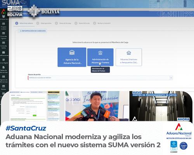Image resolution: width=194 pixels, height=155 pixels.
Task: Open Notificaciones envelope icon in sidebar
Action: tap(3, 52)
